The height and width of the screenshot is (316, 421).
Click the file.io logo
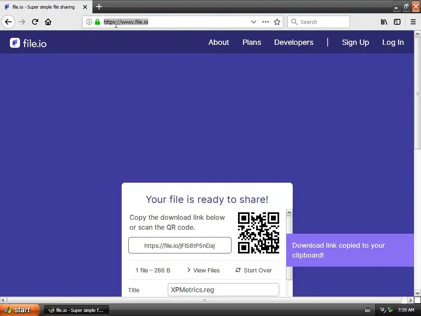coord(28,43)
